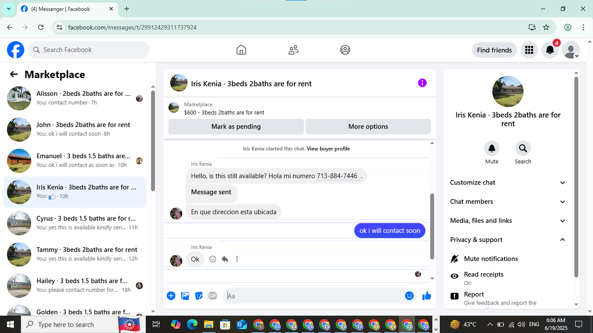Screen dimensions: 593x333
Task: Focus the Search Facebook field
Action: [89, 50]
